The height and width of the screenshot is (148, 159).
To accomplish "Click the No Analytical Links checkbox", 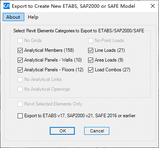I will (20, 79).
